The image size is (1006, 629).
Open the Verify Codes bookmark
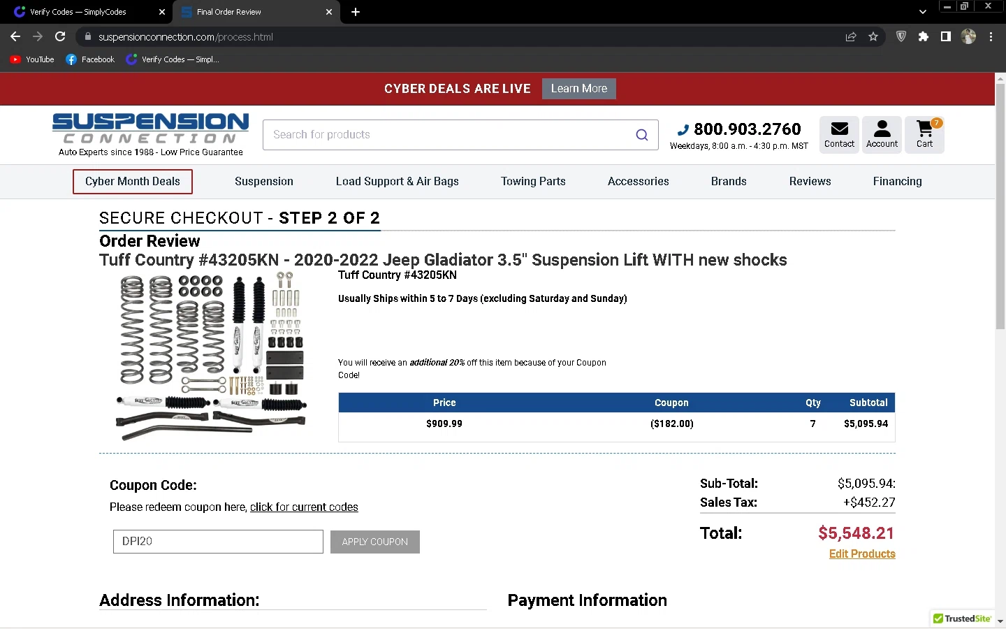[173, 59]
